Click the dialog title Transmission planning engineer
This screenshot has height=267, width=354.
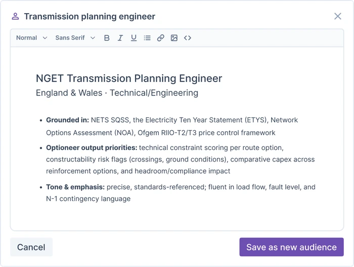pyautogui.click(x=90, y=17)
